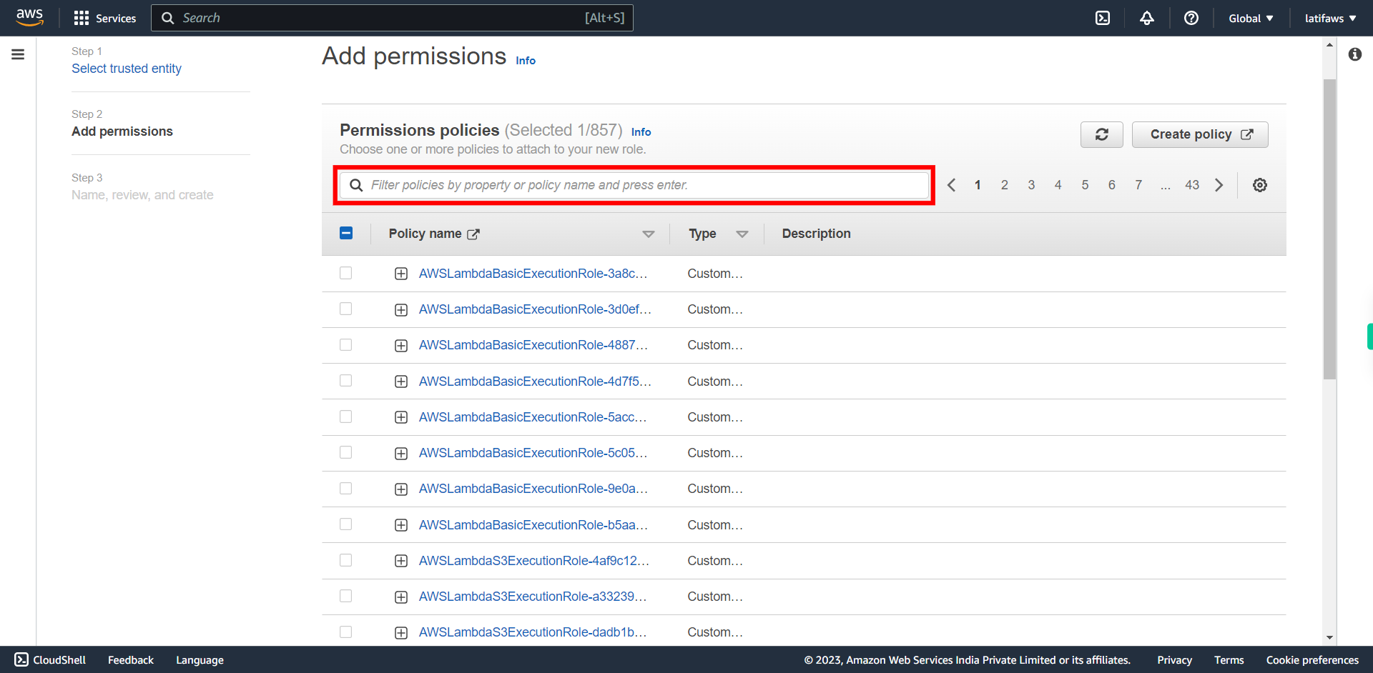Check AWSLambdaBasicExecutionRole-5acc policy
Image resolution: width=1373 pixels, height=673 pixels.
346,417
